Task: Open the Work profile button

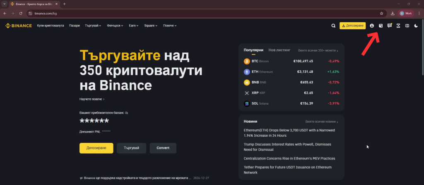Action: (406, 13)
